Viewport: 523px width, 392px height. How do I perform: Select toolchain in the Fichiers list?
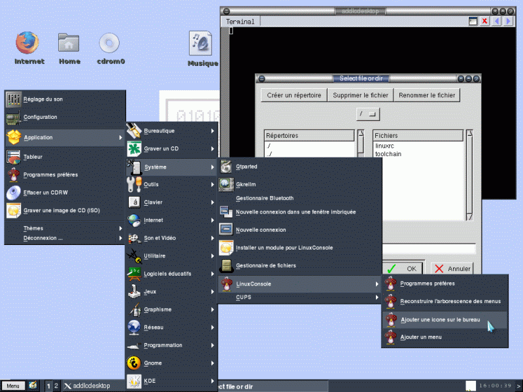click(x=386, y=154)
